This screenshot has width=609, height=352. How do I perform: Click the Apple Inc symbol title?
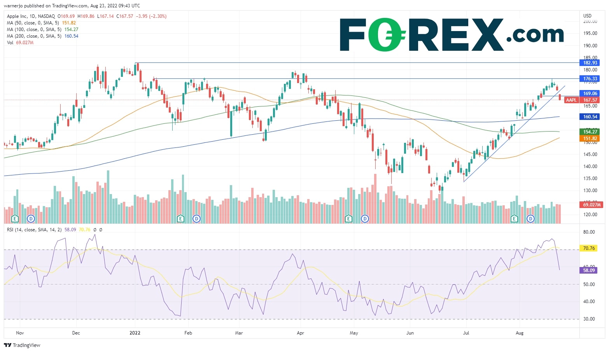[x=31, y=16]
